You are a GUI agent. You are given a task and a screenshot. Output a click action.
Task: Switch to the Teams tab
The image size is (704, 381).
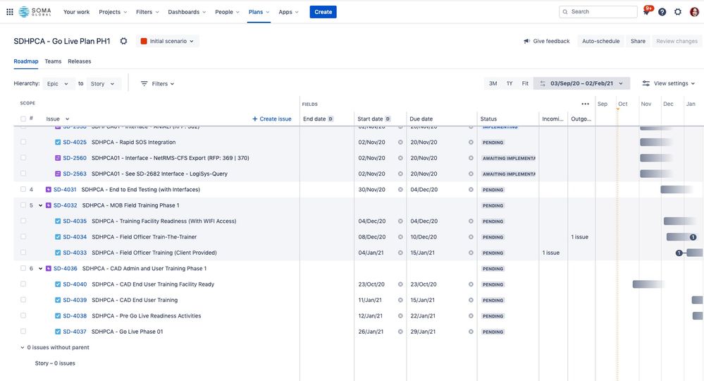point(53,61)
